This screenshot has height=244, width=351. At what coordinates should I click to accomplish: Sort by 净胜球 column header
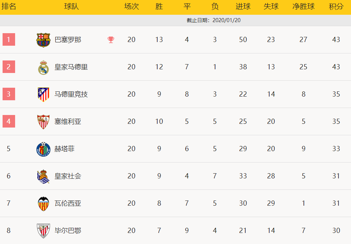coord(303,7)
